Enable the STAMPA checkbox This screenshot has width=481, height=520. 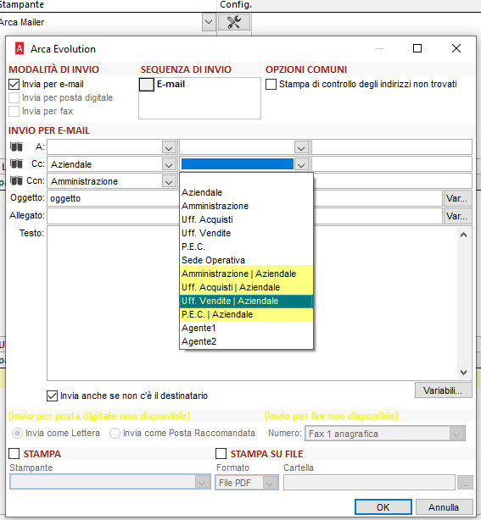pyautogui.click(x=14, y=453)
